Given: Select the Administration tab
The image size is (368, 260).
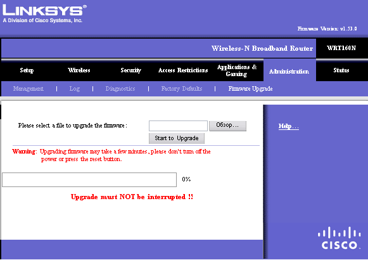Looking at the screenshot, I should [x=289, y=71].
